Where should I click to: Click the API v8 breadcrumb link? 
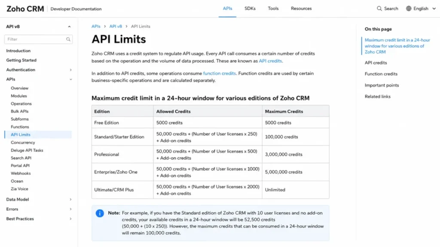point(116,26)
